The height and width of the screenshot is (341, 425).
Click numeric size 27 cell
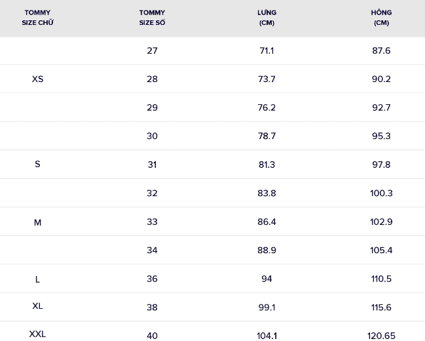[x=152, y=50]
